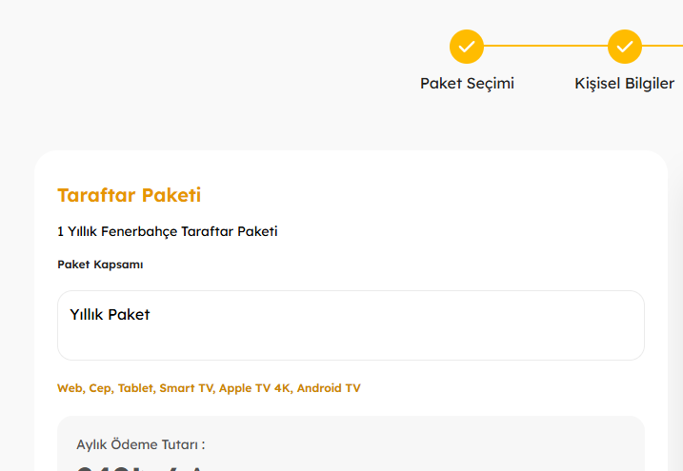683x471 pixels.
Task: Click Tablet in the supported devices list
Action: pos(137,388)
